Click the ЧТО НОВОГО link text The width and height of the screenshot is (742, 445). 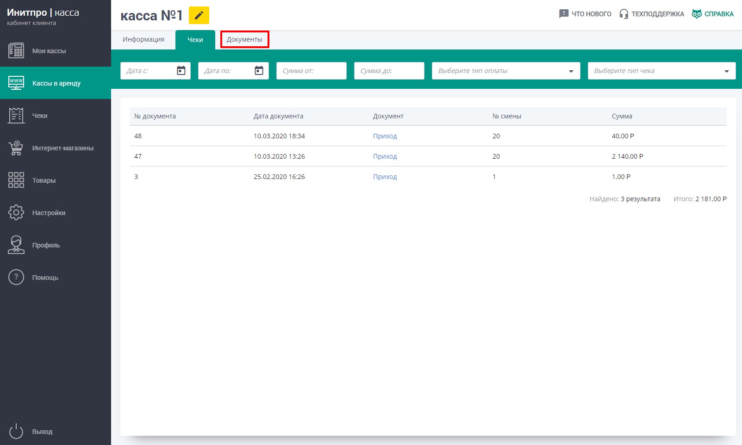(591, 14)
